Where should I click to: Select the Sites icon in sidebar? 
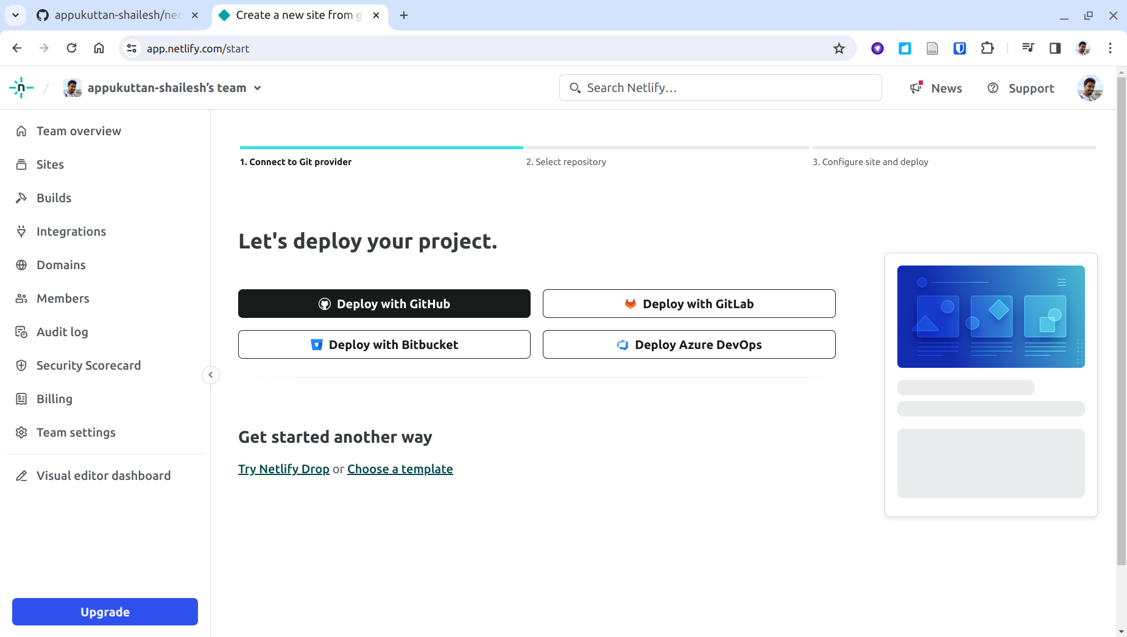[x=21, y=164]
